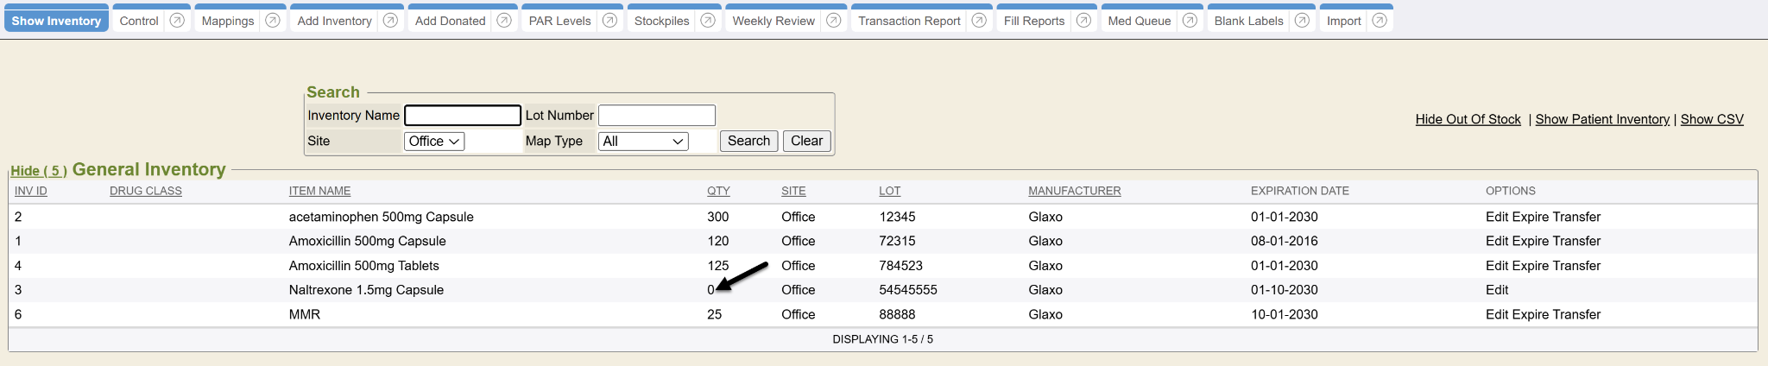Image resolution: width=1768 pixels, height=366 pixels.
Task: Open the Map Type dropdown
Action: [x=643, y=142]
